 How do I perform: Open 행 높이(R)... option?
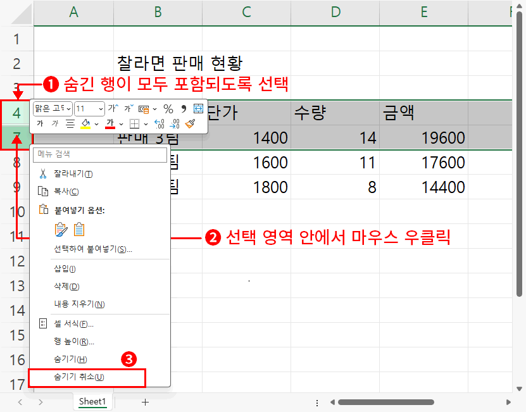(x=100, y=342)
